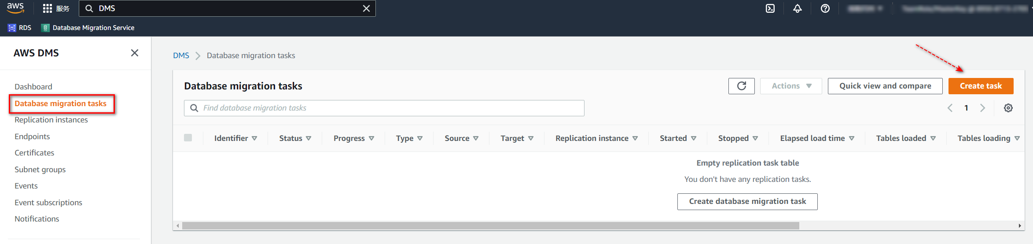Open the RDS shortcut
This screenshot has width=1033, height=244.
(x=20, y=28)
